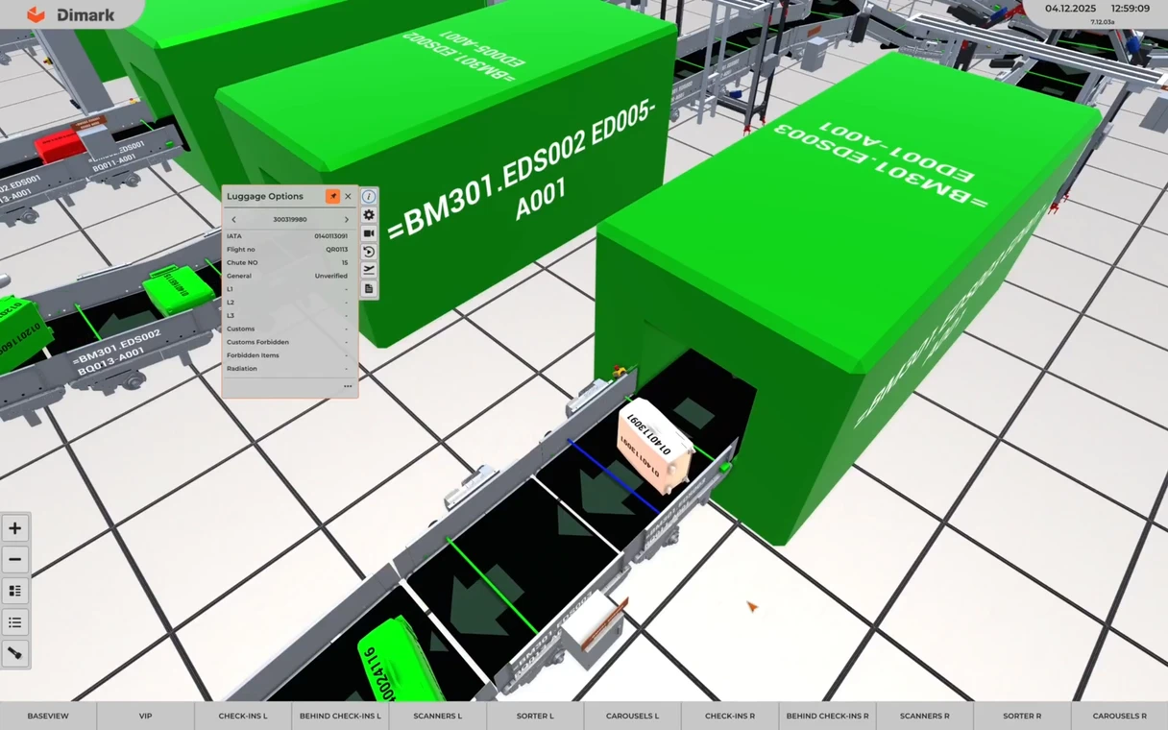Image resolution: width=1168 pixels, height=730 pixels.
Task: Click the zoom in plus button
Action: pyautogui.click(x=15, y=528)
